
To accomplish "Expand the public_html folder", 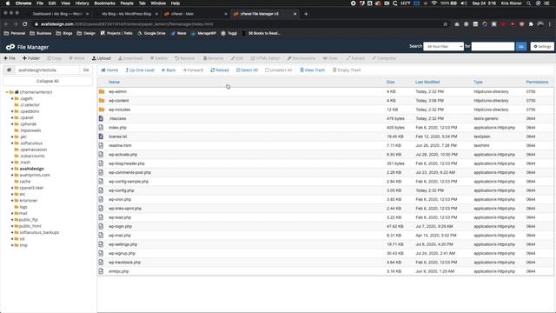I will (x=12, y=226).
